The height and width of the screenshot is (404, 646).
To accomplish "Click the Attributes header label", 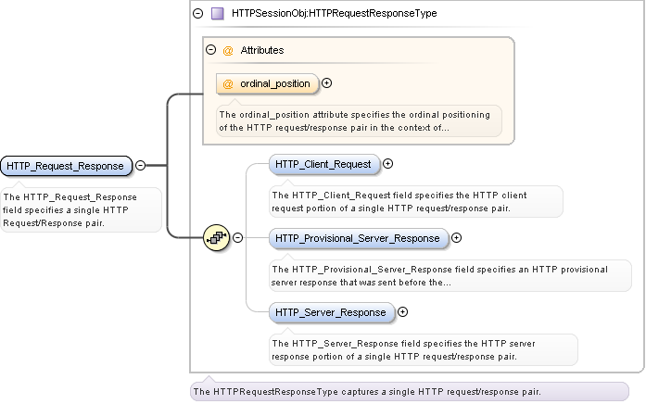I will point(262,50).
